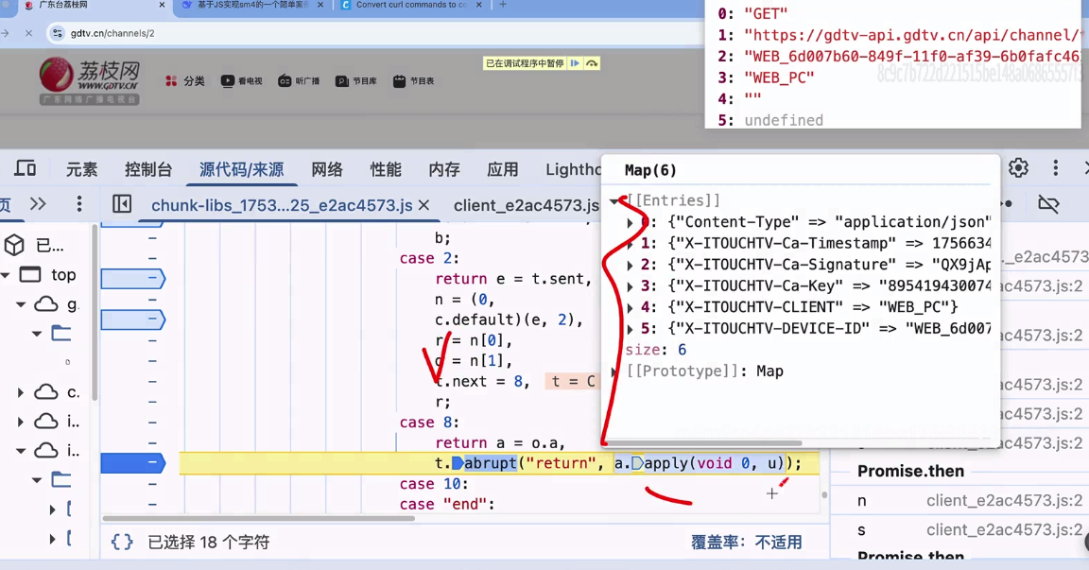This screenshot has width=1089, height=570.
Task: View site information icon in address bar
Action: click(58, 33)
